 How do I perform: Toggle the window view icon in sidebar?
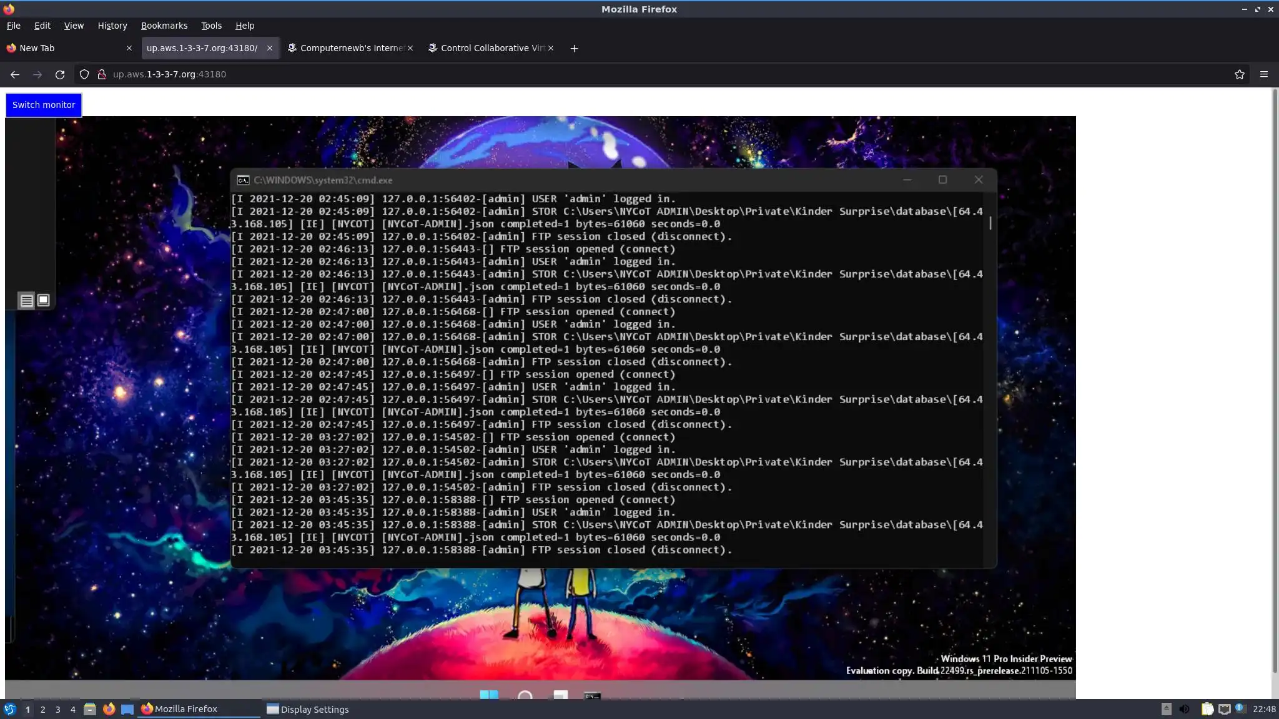43,300
